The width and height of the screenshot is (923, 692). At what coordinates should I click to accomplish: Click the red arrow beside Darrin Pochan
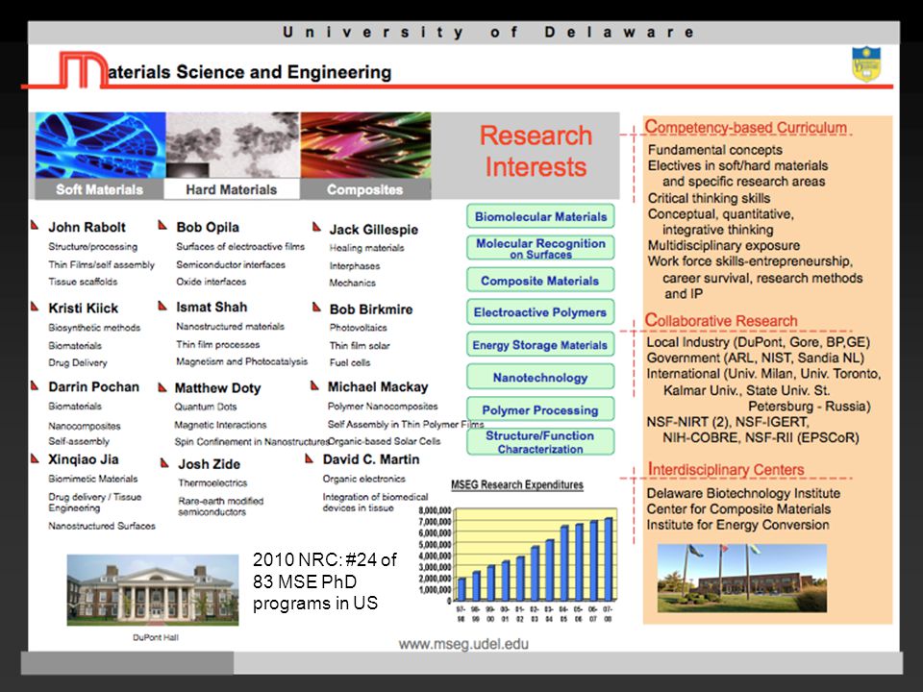tap(35, 385)
